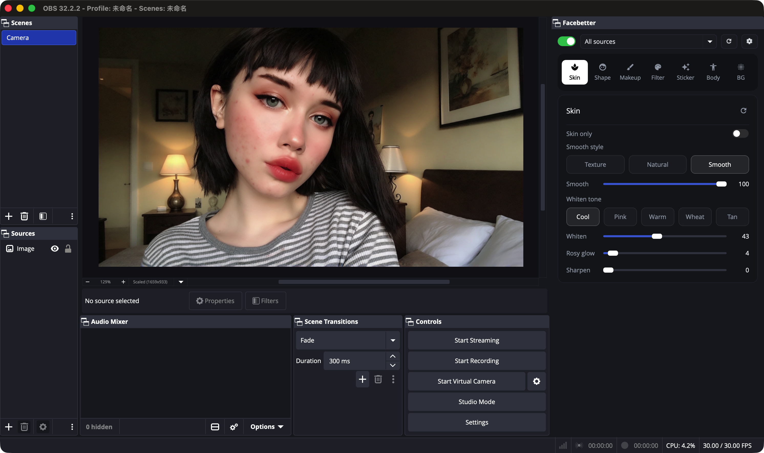Screen dimensions: 764x453
Task: Open the Fade transition dropdown
Action: [x=348, y=340]
